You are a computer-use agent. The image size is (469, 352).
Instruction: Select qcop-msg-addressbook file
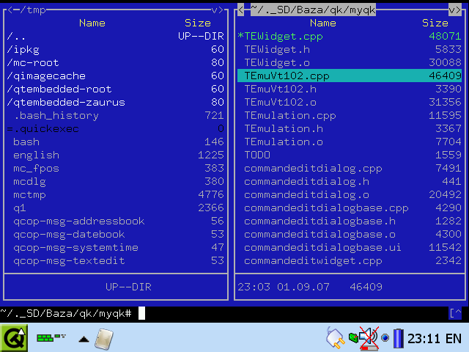pyautogui.click(x=116, y=221)
